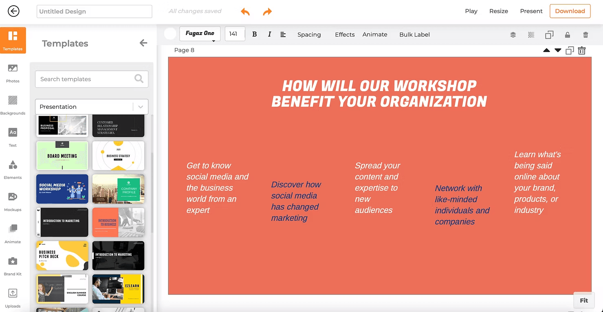
Task: Move Page 8 down
Action: coord(558,51)
